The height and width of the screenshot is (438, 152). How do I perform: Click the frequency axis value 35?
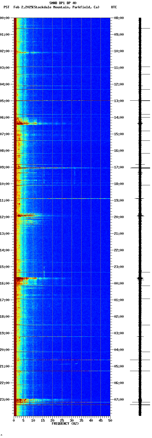coord(81,421)
